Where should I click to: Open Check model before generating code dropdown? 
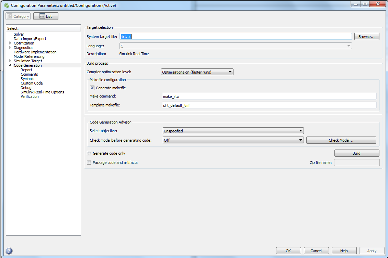(x=233, y=140)
